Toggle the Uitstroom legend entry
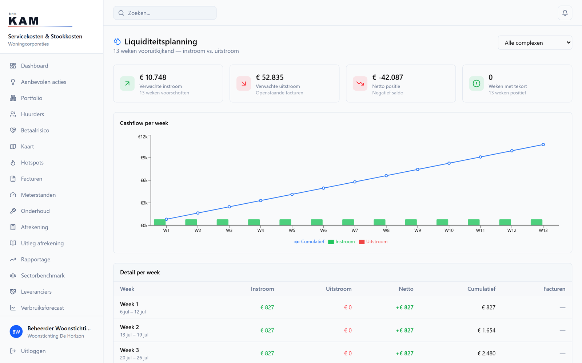This screenshot has height=363, width=582. (373, 242)
